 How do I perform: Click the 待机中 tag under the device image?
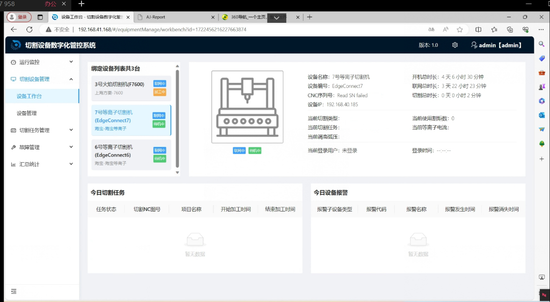255,150
